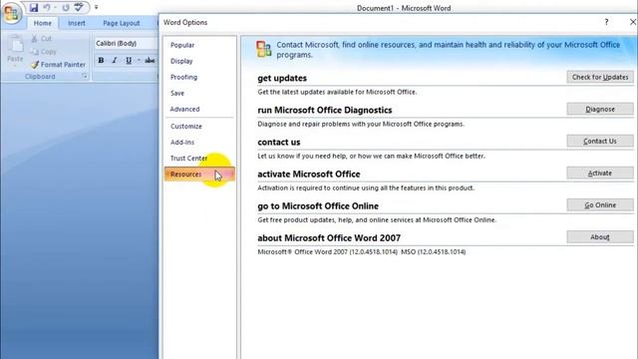Click the Microsoft Office logo in Resources header

[263, 49]
